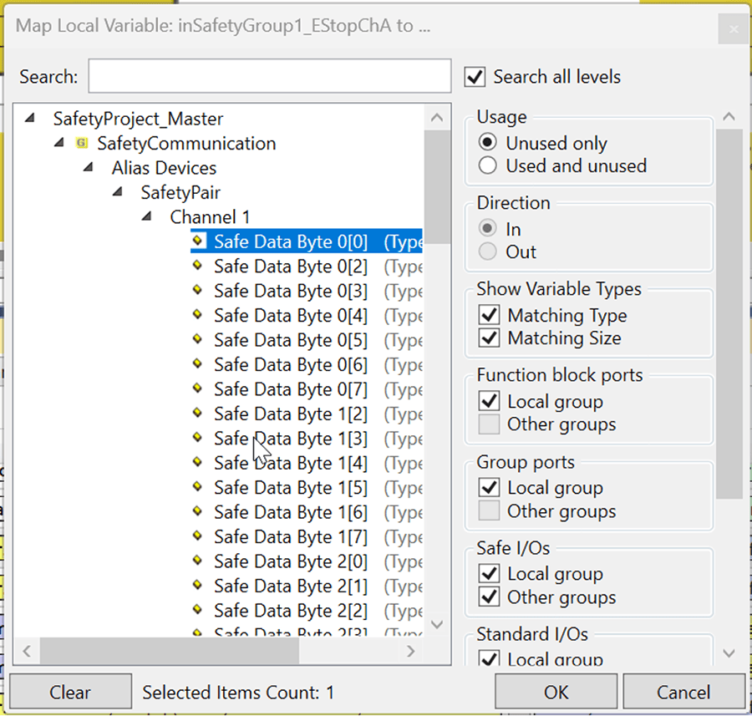Uncheck the Matching Type checkbox
Screen dimensions: 752x716
489,315
